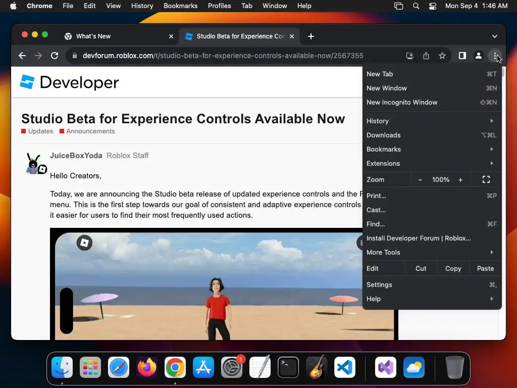The height and width of the screenshot is (388, 517).
Task: Close the Chrome three-dot menu button
Action: click(495, 56)
